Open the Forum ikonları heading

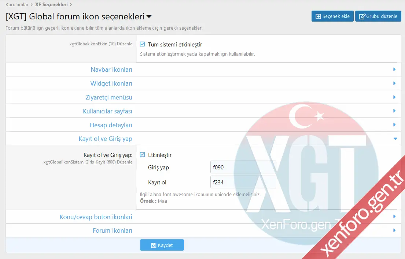113,230
